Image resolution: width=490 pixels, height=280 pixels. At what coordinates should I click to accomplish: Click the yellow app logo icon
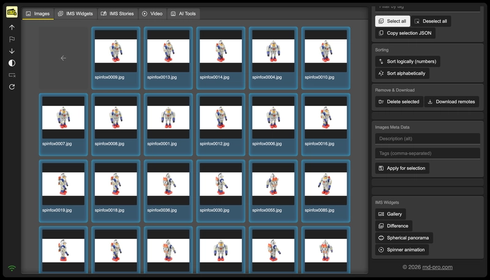click(x=12, y=12)
